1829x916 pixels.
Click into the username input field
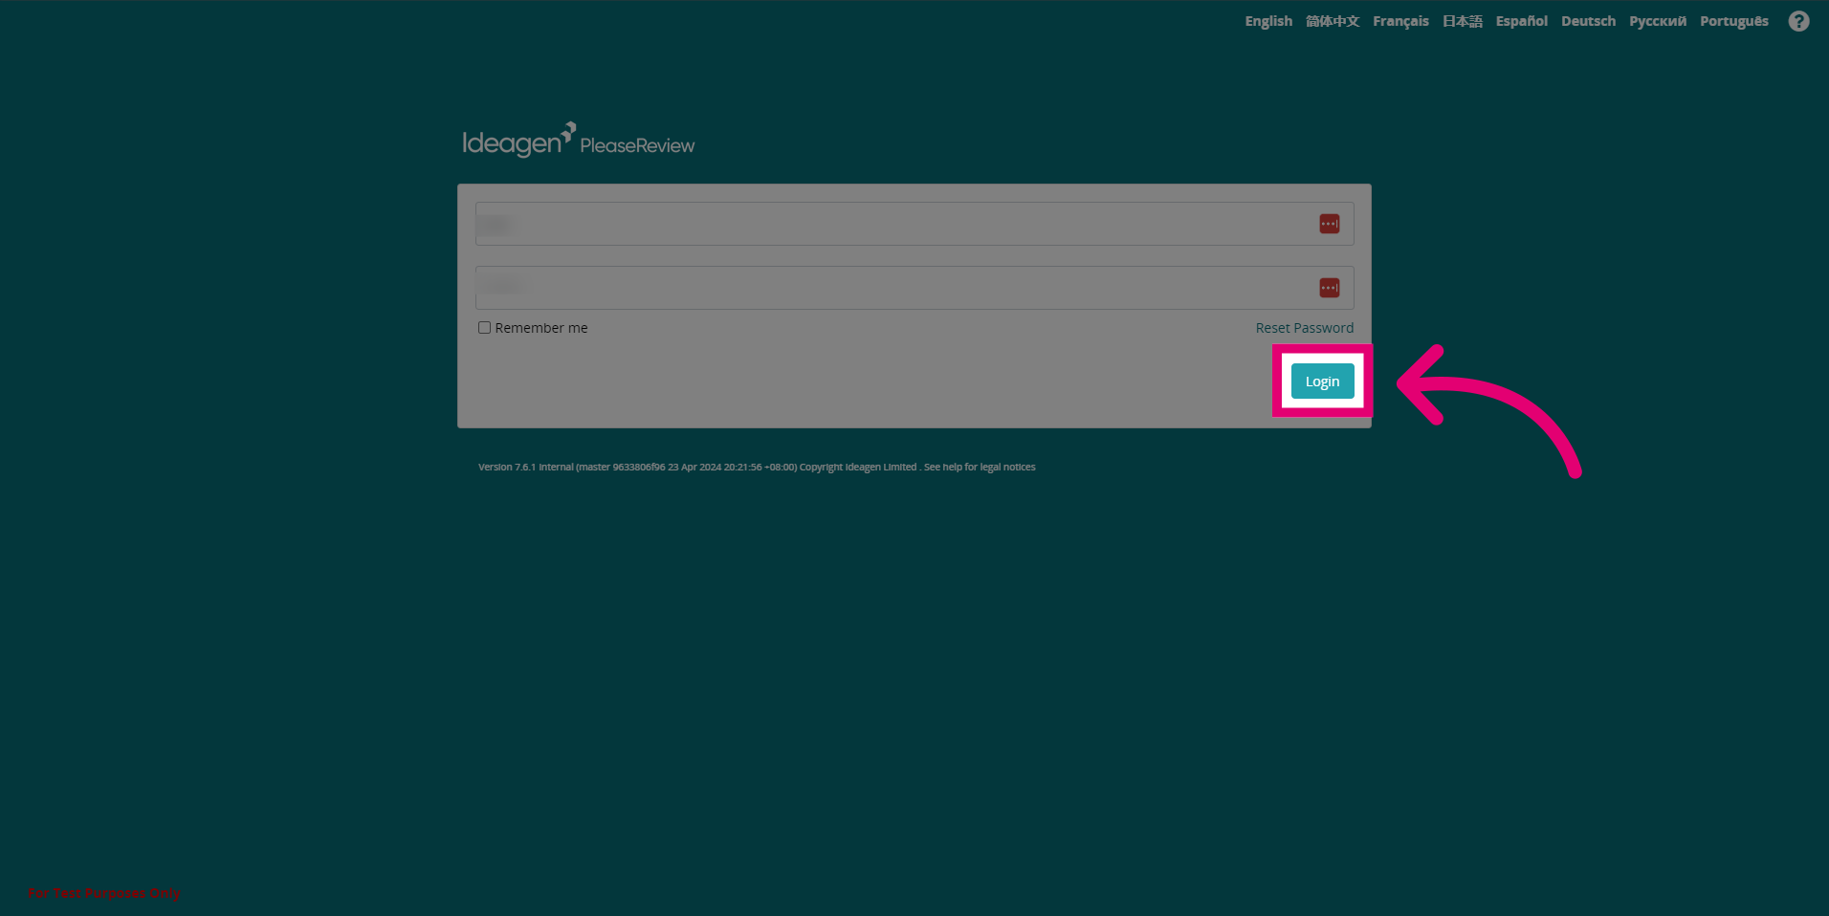pos(914,224)
